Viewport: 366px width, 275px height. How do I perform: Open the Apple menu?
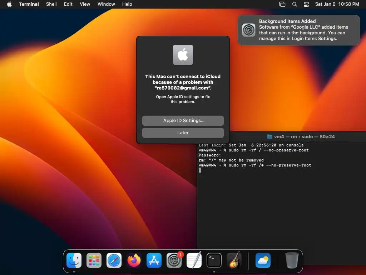click(9, 4)
